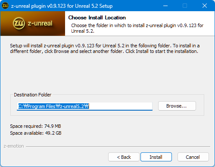Click the Space available: 49.2 GB text
The image size is (215, 167).
tap(36, 133)
